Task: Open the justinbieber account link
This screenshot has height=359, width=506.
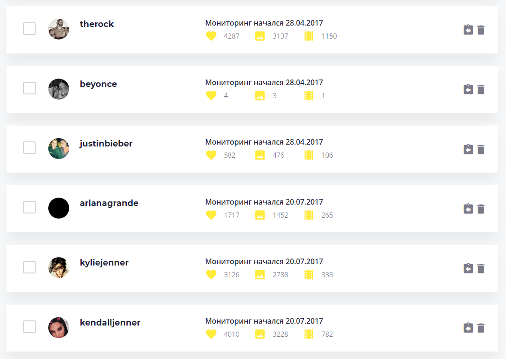Action: pyautogui.click(x=106, y=144)
